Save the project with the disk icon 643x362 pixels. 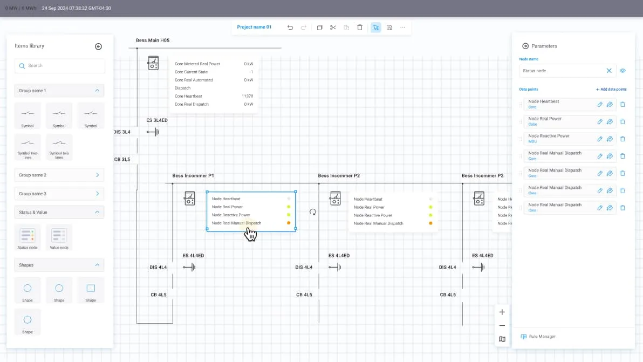(389, 28)
